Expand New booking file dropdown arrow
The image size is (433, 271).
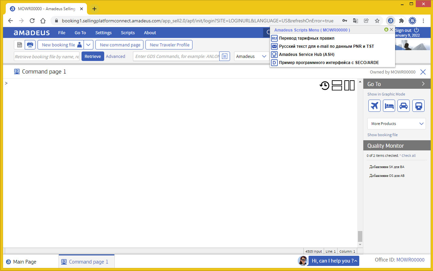coord(88,45)
